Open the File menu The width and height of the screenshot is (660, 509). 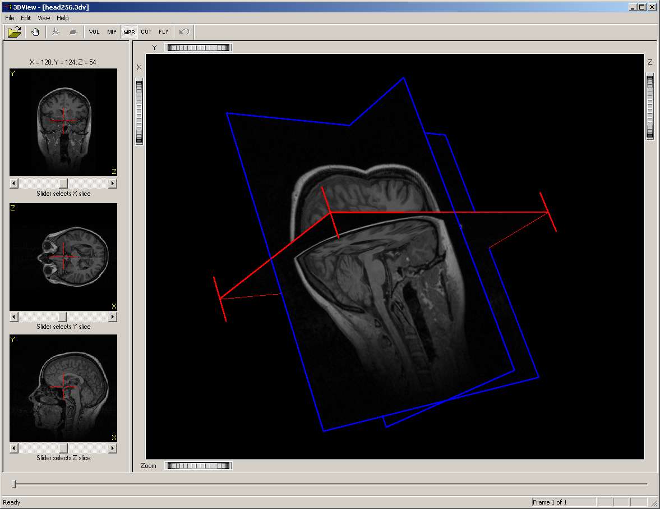point(10,18)
